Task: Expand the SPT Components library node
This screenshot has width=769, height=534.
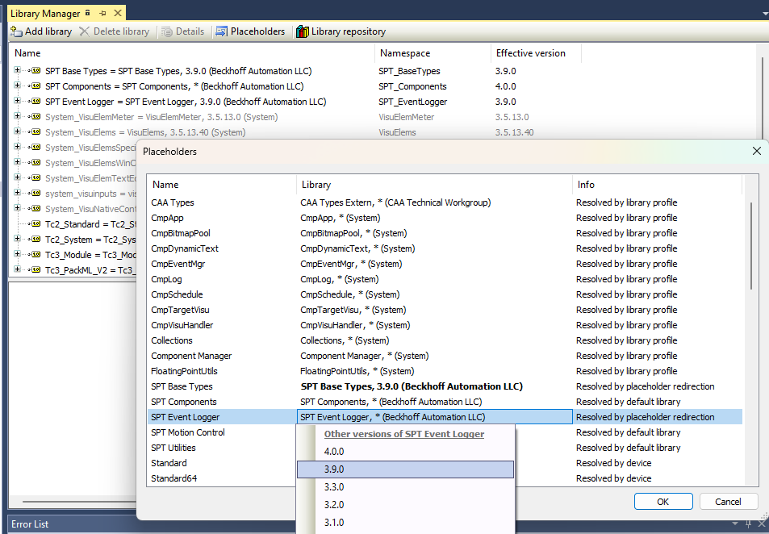Action: [17, 86]
